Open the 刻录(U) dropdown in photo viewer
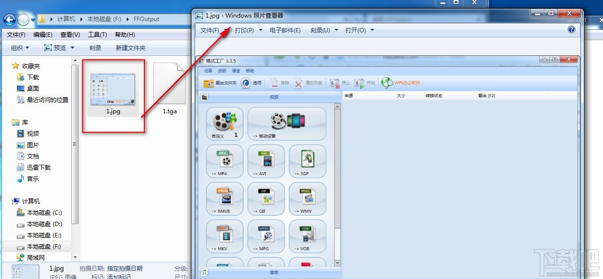 [x=324, y=30]
